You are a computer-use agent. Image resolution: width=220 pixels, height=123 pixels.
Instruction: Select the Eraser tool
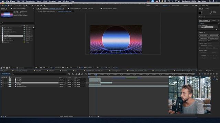[x=38, y=5]
